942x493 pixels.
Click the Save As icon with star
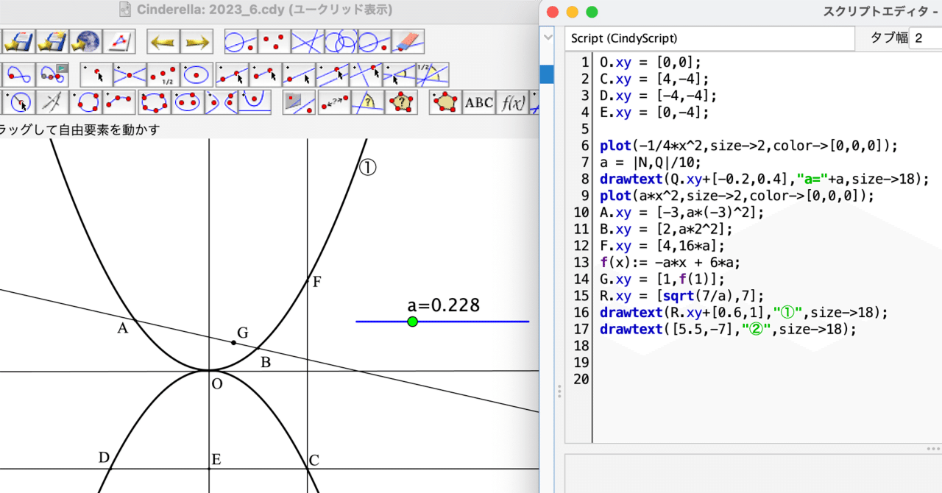[52, 41]
